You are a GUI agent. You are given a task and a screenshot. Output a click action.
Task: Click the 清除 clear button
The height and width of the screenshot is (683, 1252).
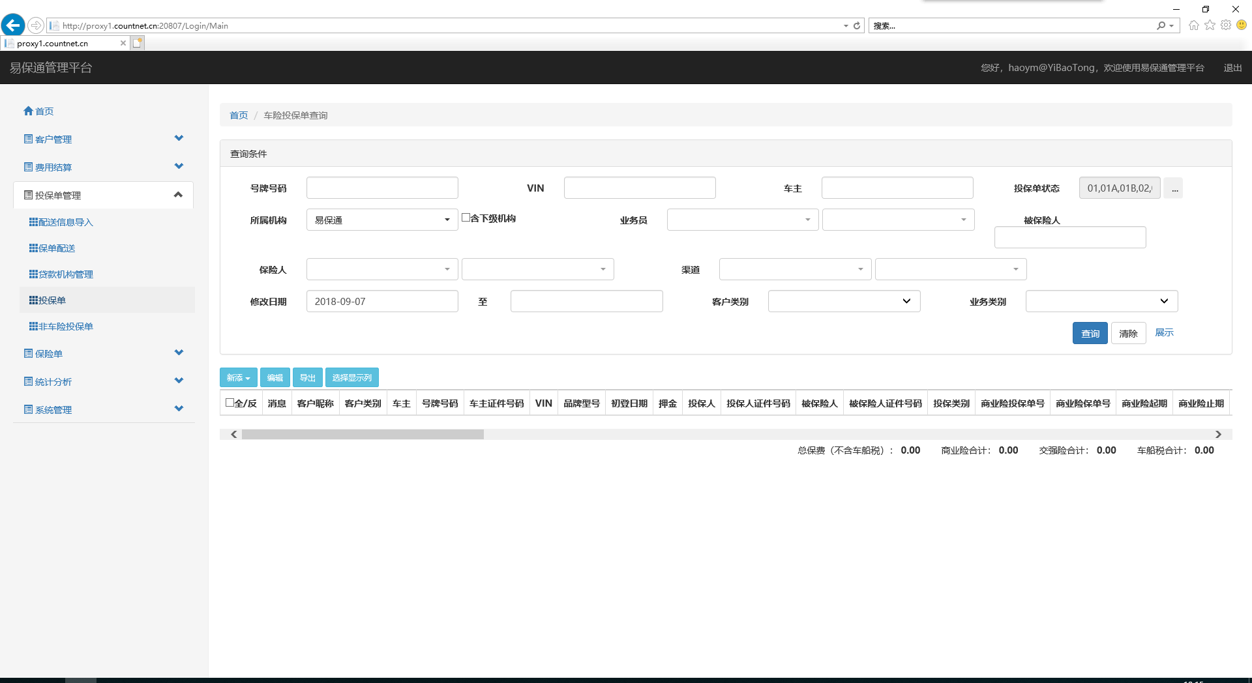click(x=1129, y=333)
